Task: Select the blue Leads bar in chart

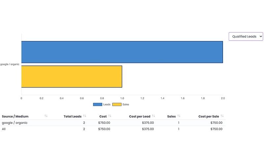Action: pyautogui.click(x=122, y=52)
